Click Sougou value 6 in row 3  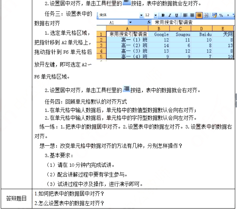(180, 45)
